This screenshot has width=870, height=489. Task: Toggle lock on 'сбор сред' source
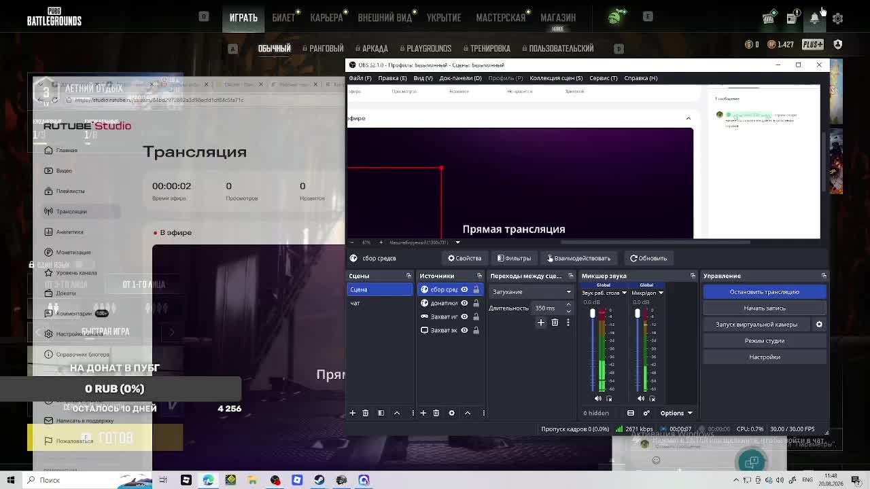(x=476, y=289)
